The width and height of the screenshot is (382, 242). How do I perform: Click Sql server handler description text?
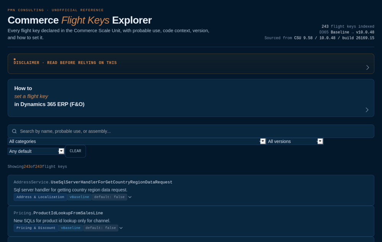[70, 190]
